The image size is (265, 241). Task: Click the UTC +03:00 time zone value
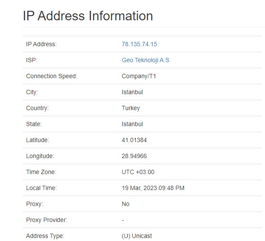click(138, 172)
